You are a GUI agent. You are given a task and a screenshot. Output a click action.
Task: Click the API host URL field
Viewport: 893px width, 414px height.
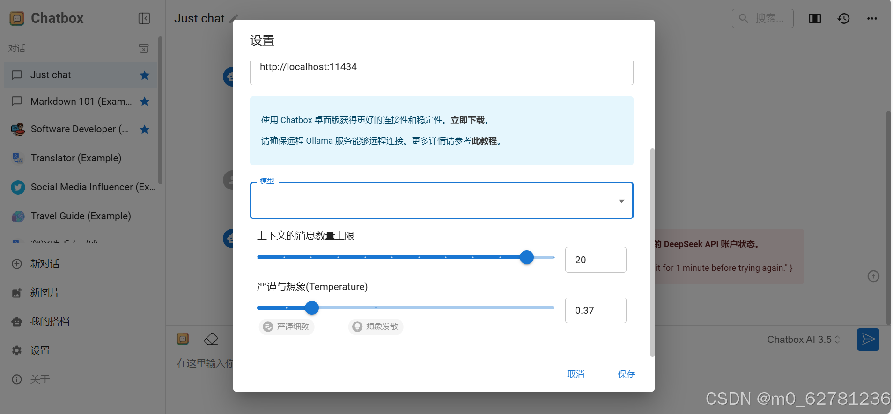442,73
